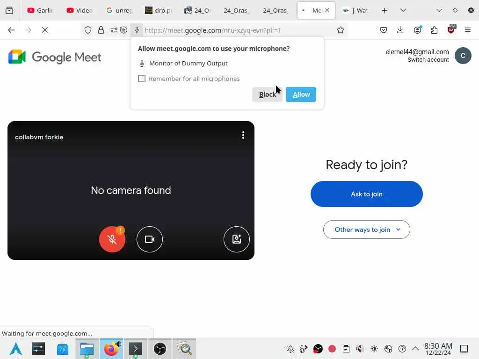The image size is (479, 359).
Task: Open Dolphin file manager in taskbar
Action: pos(87,349)
